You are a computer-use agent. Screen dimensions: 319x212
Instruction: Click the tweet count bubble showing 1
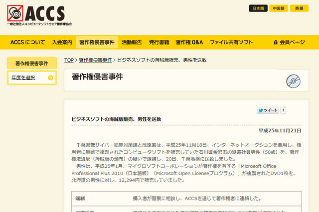point(283,110)
